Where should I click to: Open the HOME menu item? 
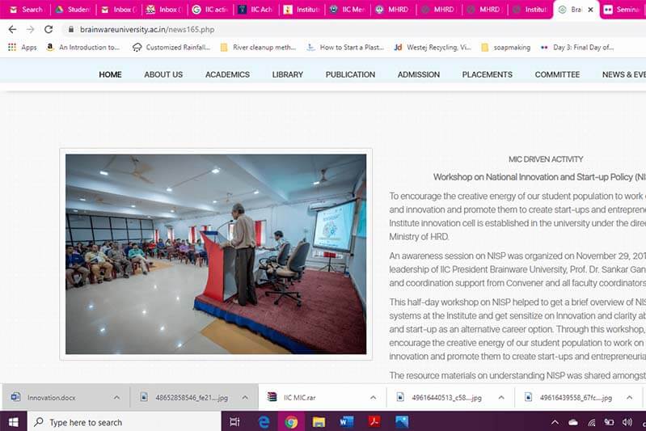[x=110, y=74]
